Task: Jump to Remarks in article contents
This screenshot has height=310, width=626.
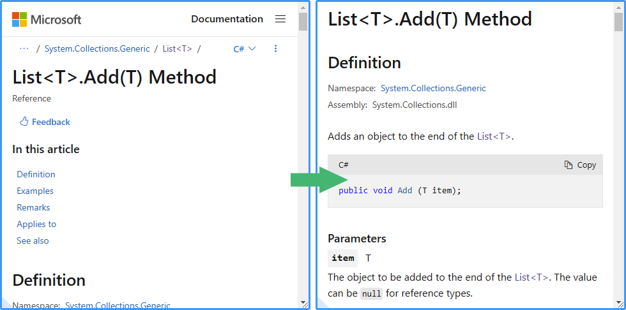Action: click(x=33, y=207)
